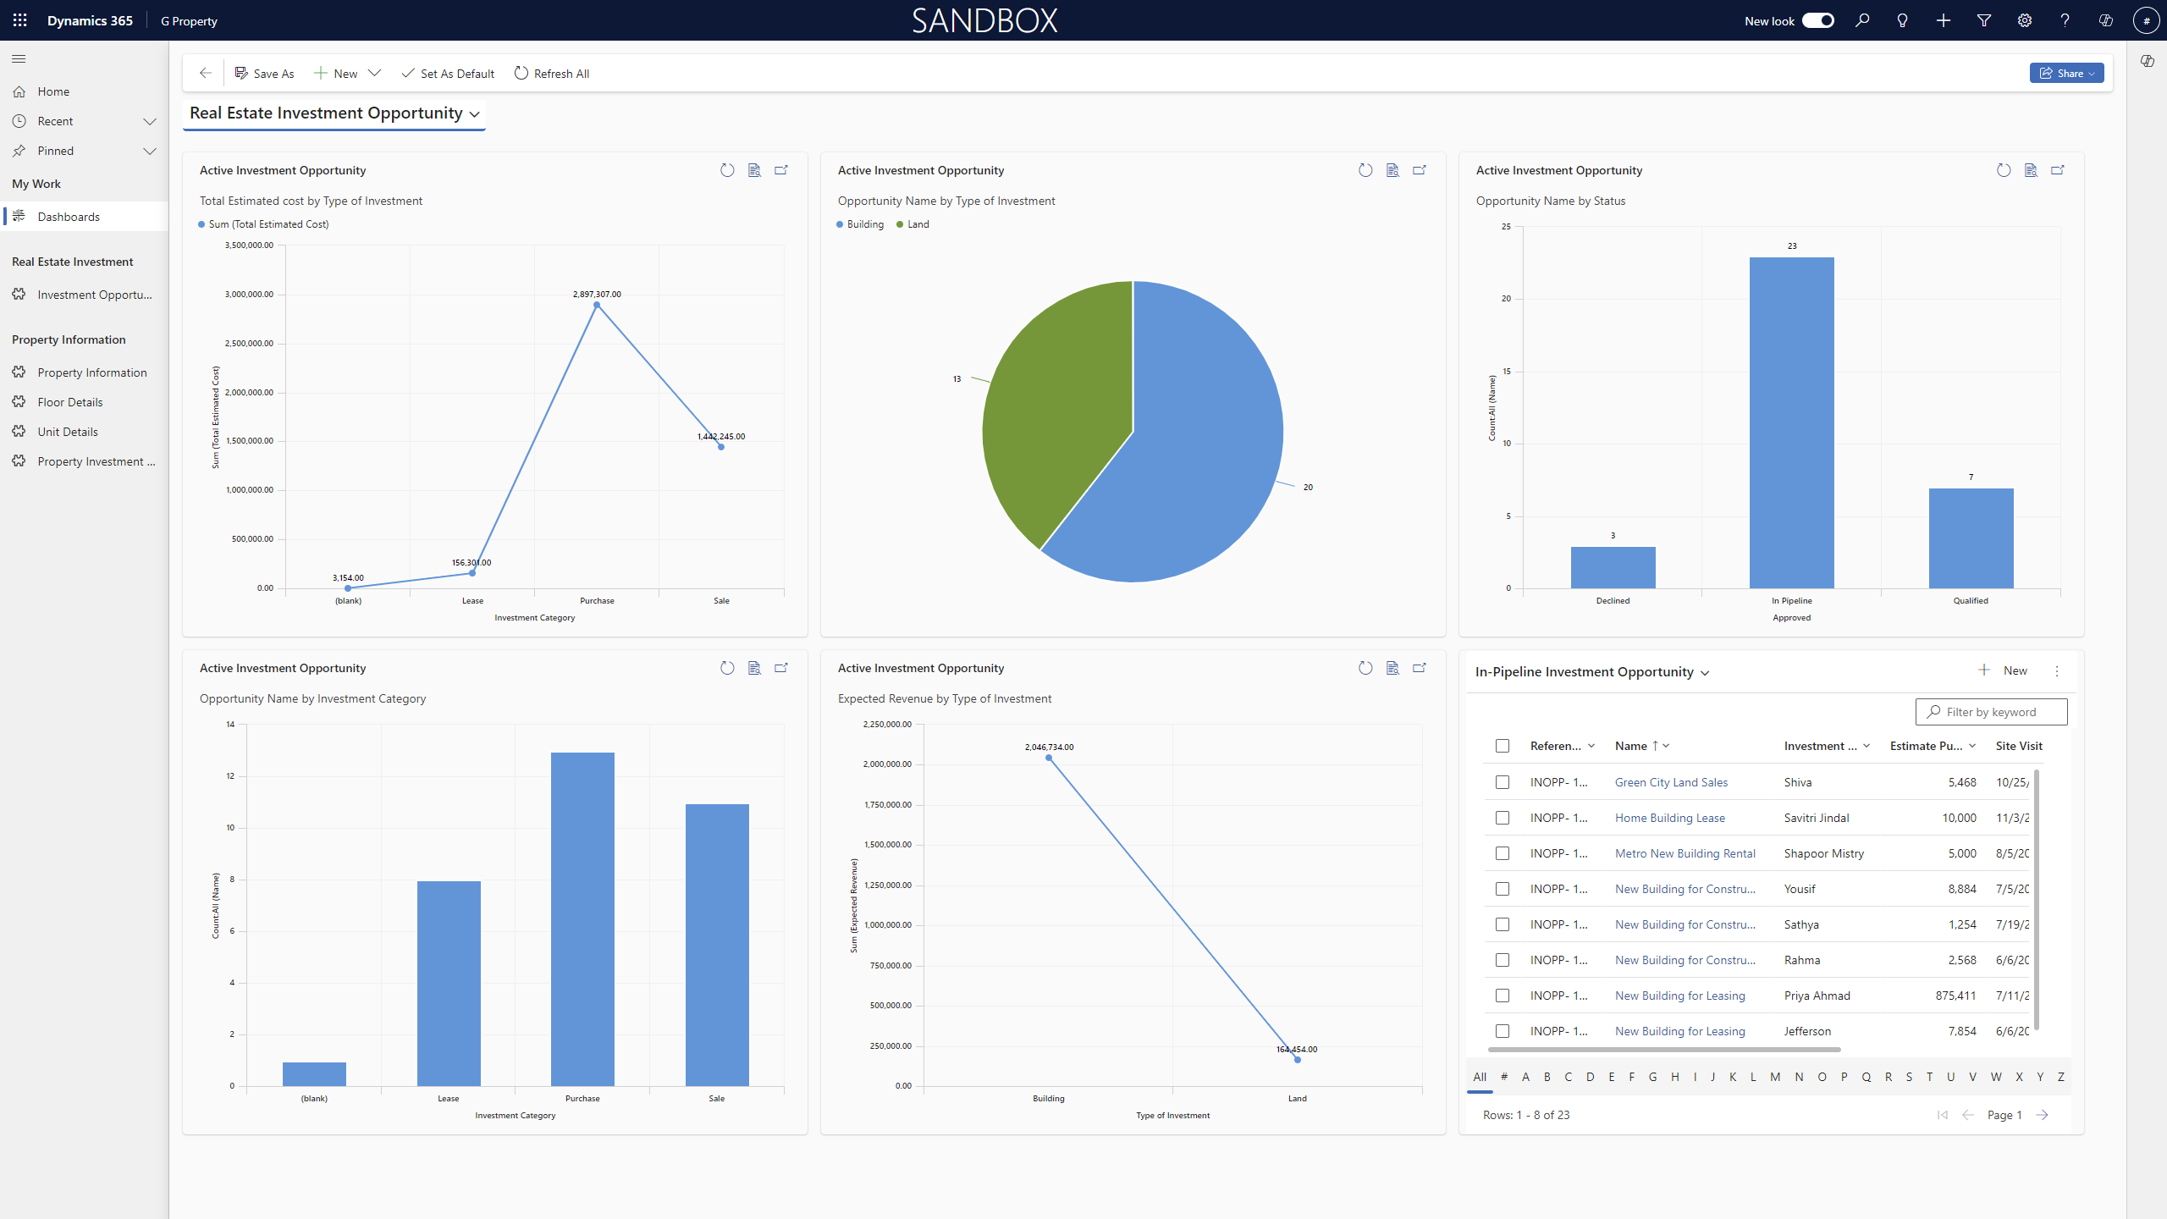The image size is (2167, 1219).
Task: Toggle the New look switch
Action: 1817,20
